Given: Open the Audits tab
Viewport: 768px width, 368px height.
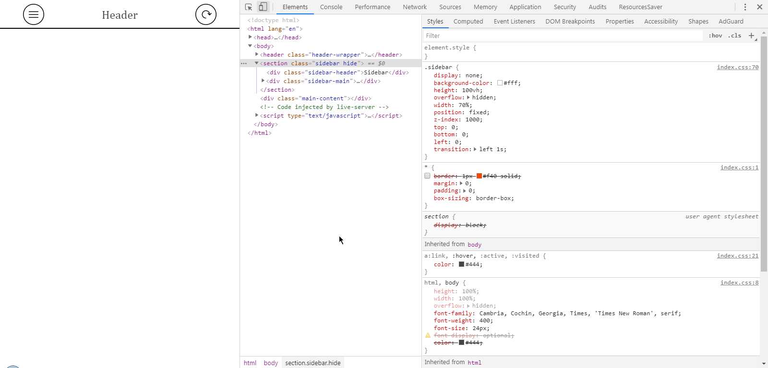Looking at the screenshot, I should [598, 7].
